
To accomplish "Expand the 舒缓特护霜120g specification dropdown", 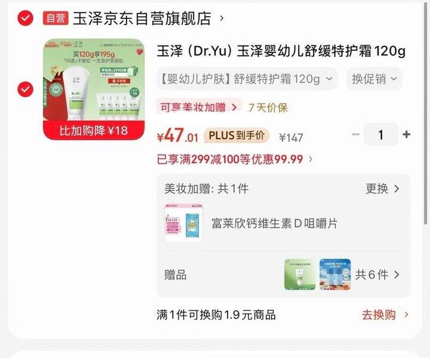I will pyautogui.click(x=247, y=79).
